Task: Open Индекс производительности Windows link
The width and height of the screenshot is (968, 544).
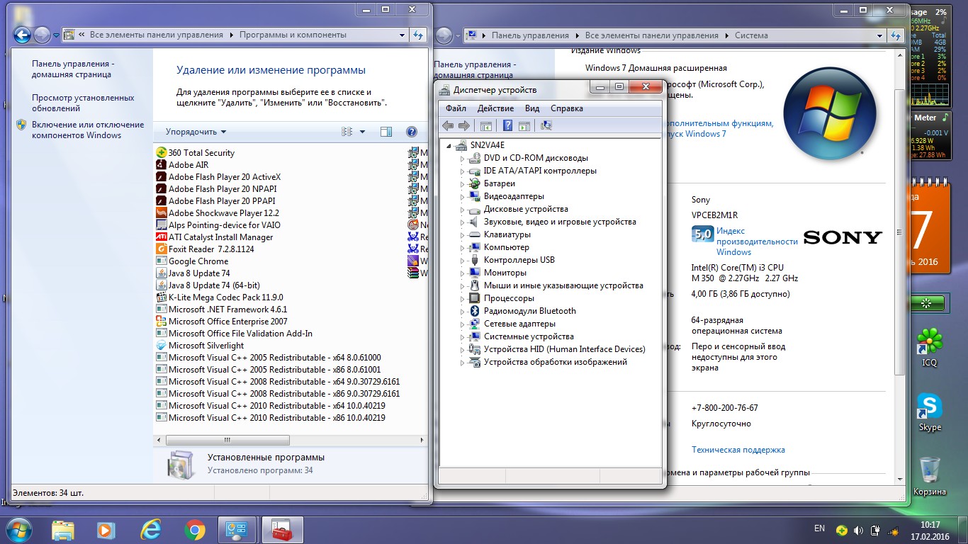Action: pyautogui.click(x=757, y=242)
